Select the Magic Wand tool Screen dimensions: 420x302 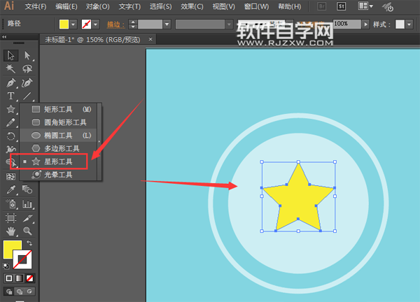[x=11, y=69]
